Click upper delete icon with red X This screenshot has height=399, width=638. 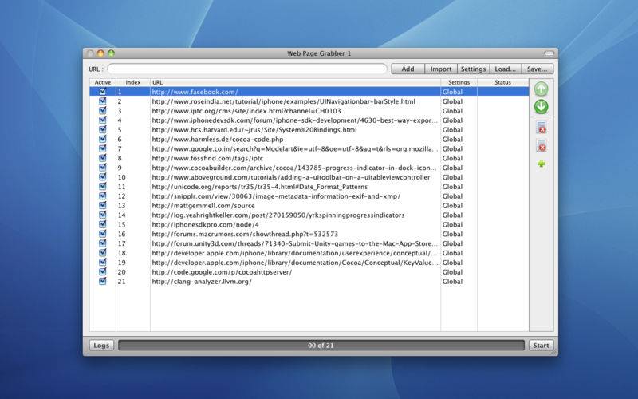click(x=542, y=128)
